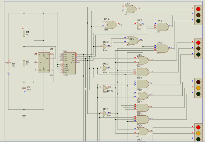Select the U8:C AND gate

coord(143,120)
